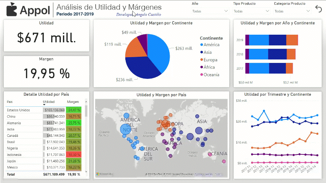Open the Tipo Producto filter dropdown
326x183 pixels.
pos(251,11)
